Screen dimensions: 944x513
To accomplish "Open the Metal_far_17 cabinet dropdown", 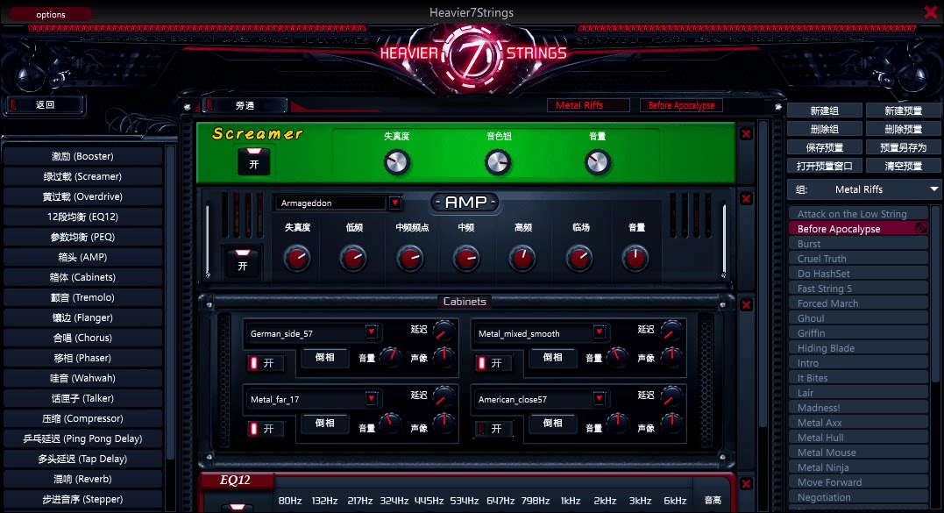I will pyautogui.click(x=372, y=398).
